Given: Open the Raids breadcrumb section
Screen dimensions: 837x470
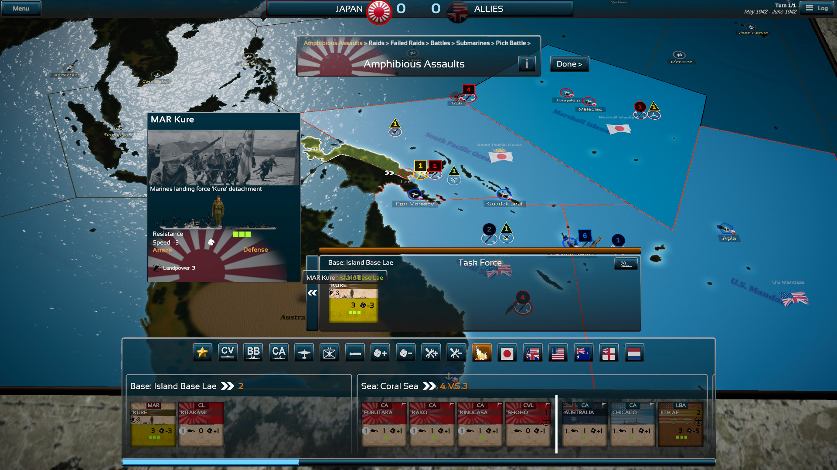Looking at the screenshot, I should coord(376,43).
